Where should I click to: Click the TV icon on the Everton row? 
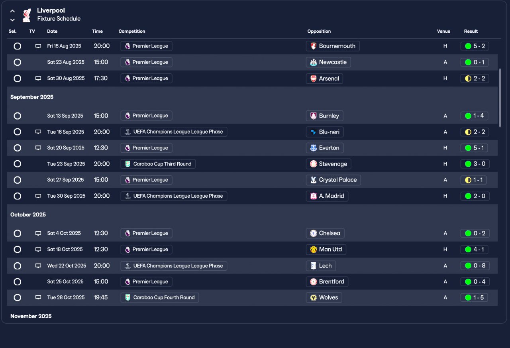(x=38, y=148)
